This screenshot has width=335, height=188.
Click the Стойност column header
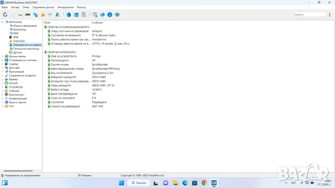coord(97,22)
